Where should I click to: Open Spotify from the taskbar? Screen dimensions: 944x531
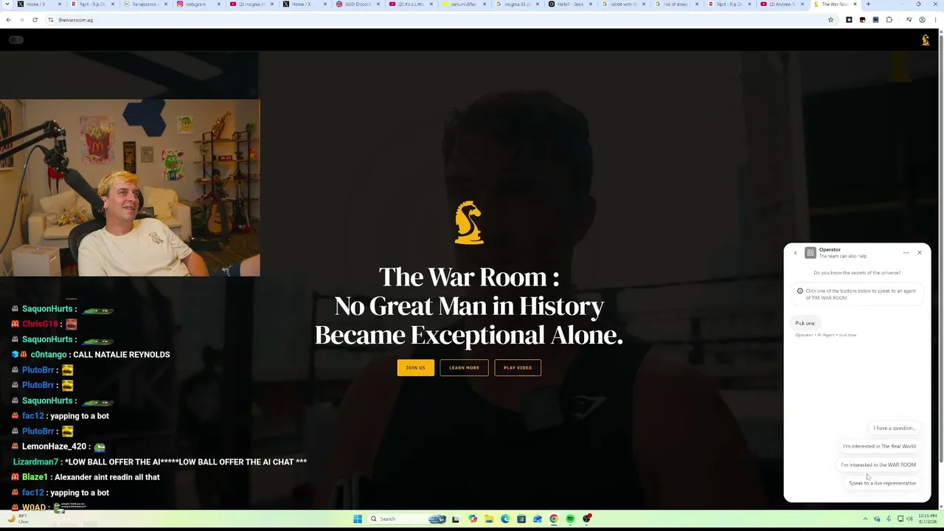click(x=570, y=519)
